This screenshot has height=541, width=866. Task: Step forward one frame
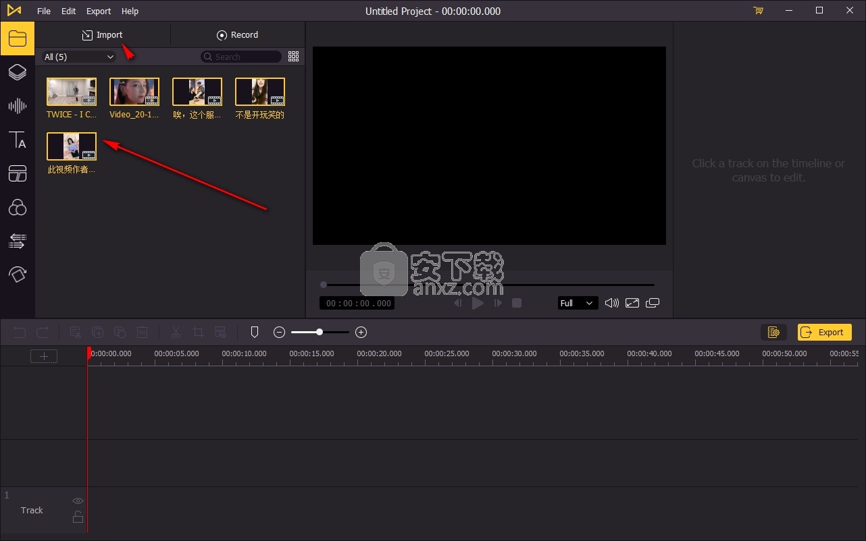pyautogui.click(x=498, y=303)
